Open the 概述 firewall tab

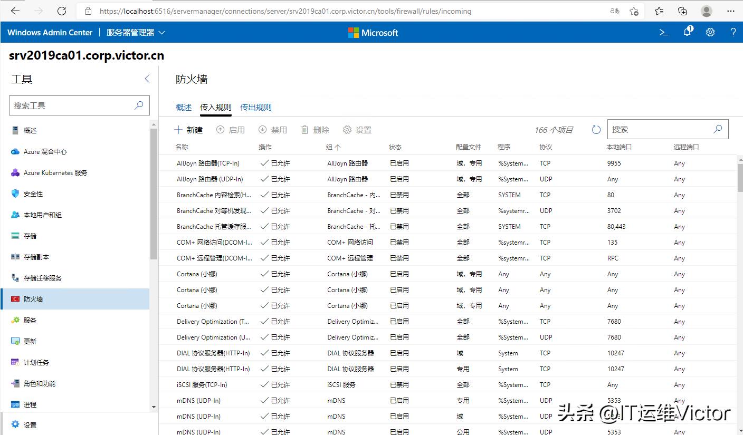point(183,107)
